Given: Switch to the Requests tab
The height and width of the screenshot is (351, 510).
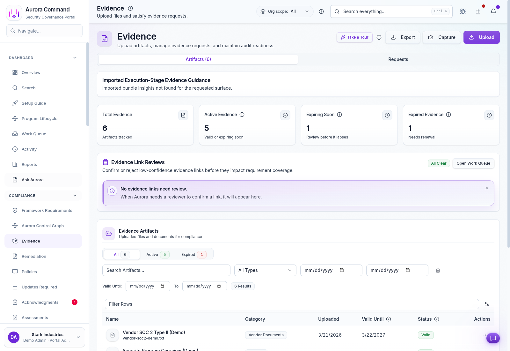Looking at the screenshot, I should [x=398, y=59].
